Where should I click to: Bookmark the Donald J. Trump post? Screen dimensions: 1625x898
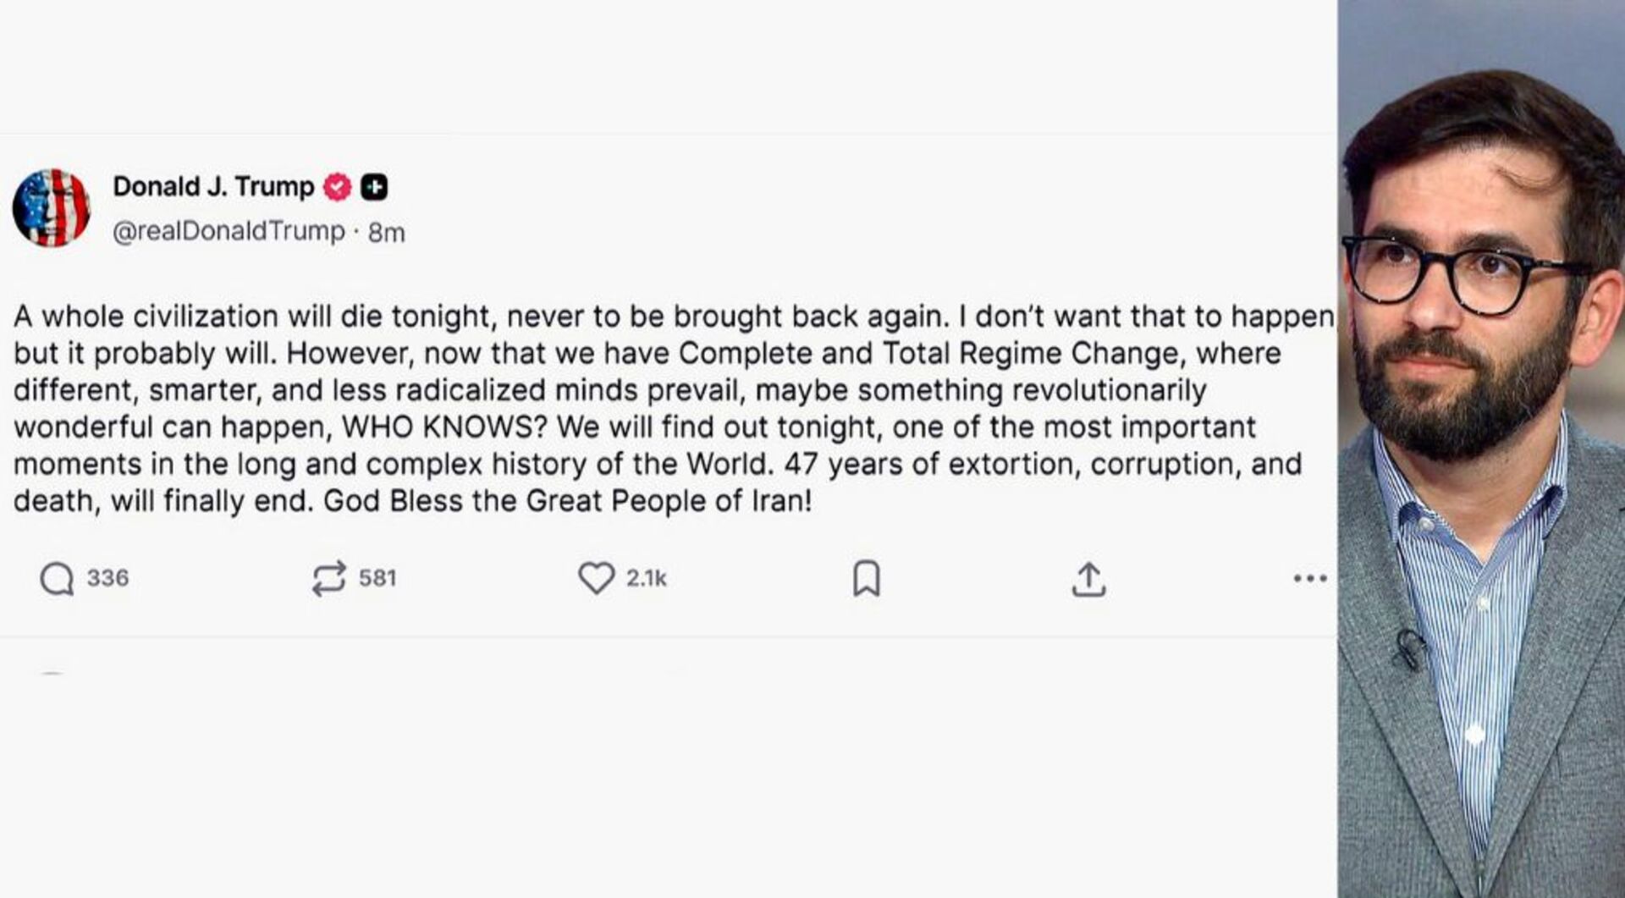[x=866, y=579]
